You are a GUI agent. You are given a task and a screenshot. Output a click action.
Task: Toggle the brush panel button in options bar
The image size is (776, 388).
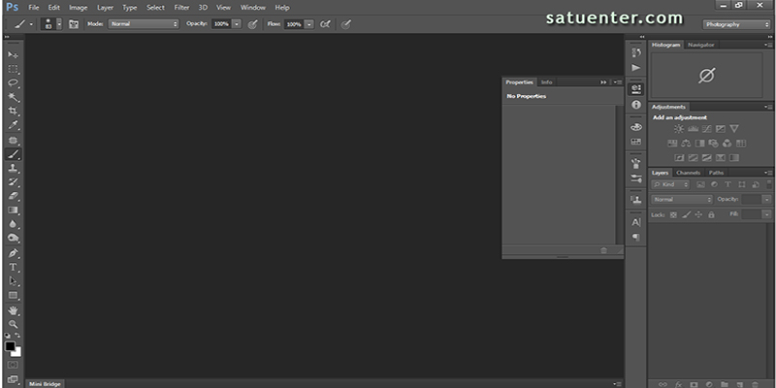coord(73,23)
